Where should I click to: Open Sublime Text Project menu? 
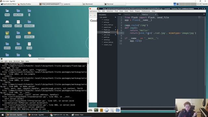[x=137, y=11]
